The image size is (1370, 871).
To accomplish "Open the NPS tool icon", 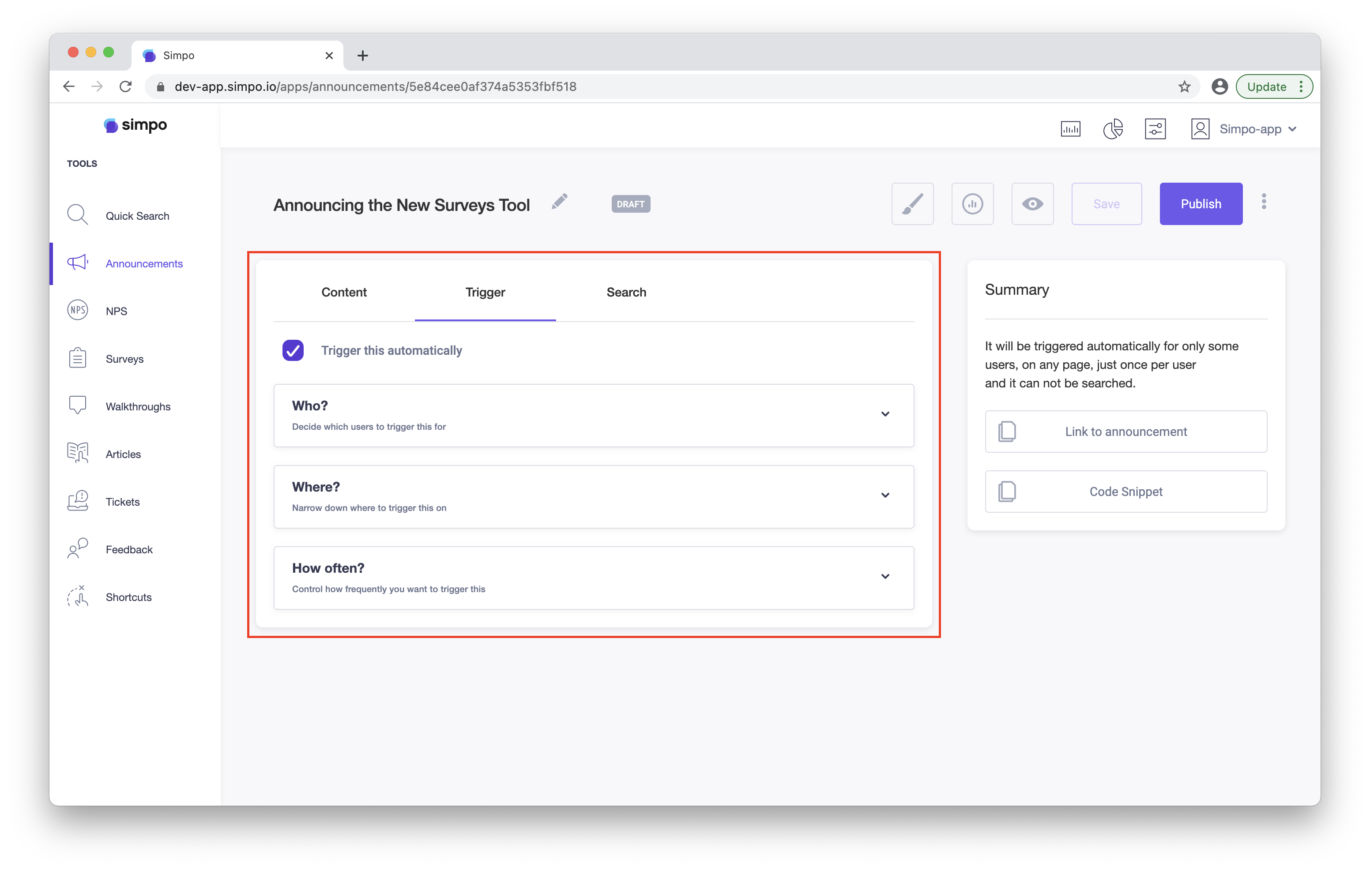I will 77,310.
